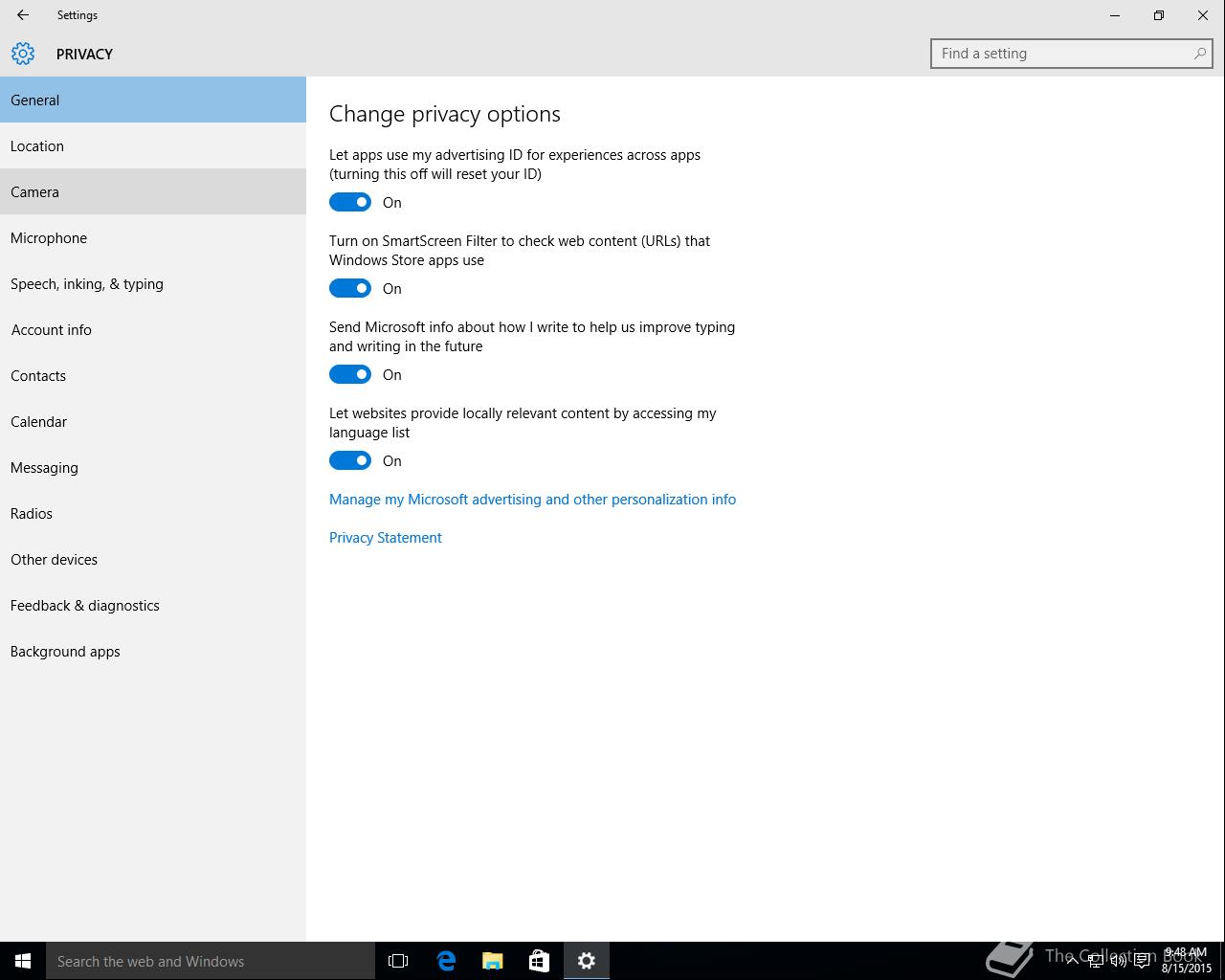Open Task View from the taskbar
Screen dimensions: 1225x980
pos(398,961)
